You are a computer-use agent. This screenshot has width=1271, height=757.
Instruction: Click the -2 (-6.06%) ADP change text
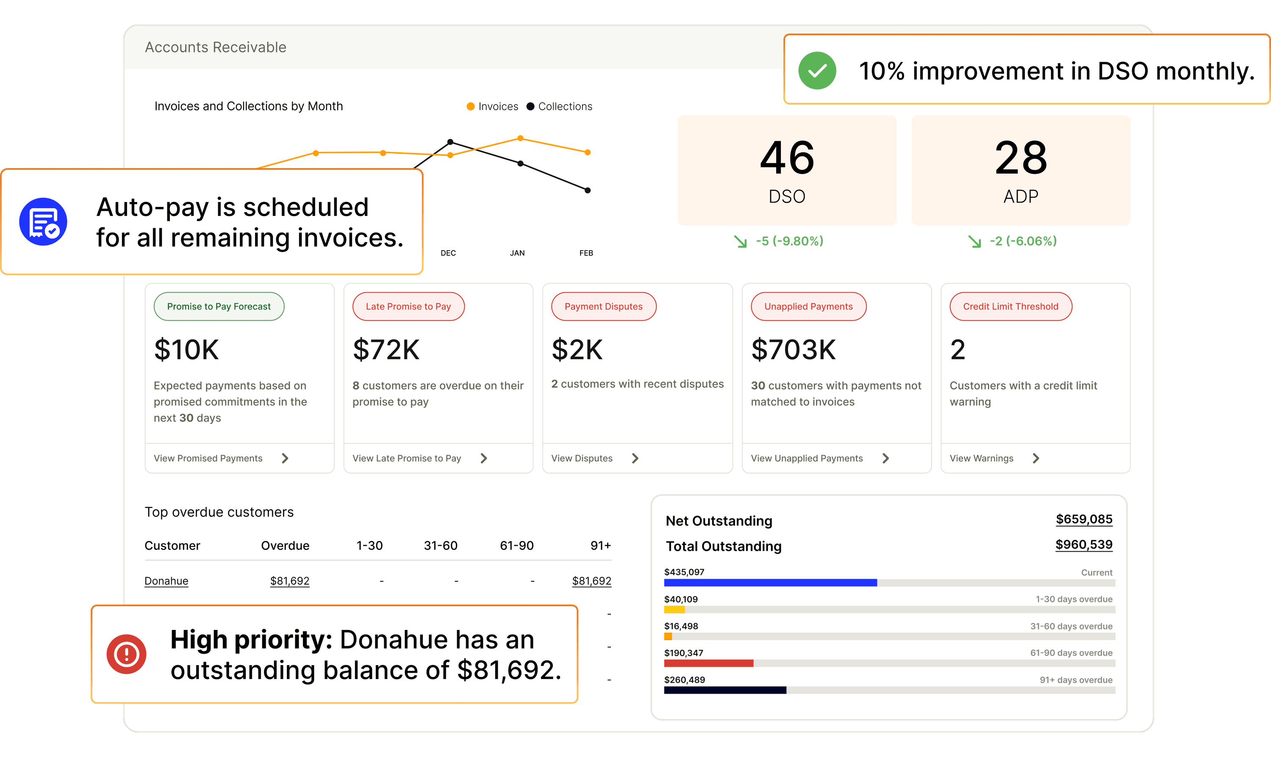[x=1024, y=241]
